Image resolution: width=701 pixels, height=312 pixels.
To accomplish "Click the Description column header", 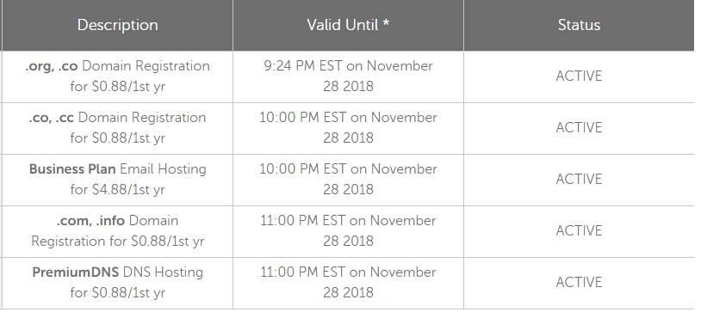I will [x=118, y=25].
